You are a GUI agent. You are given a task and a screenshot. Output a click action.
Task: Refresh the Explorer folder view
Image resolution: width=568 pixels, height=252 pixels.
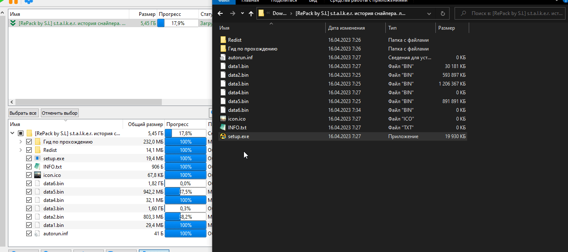442,13
